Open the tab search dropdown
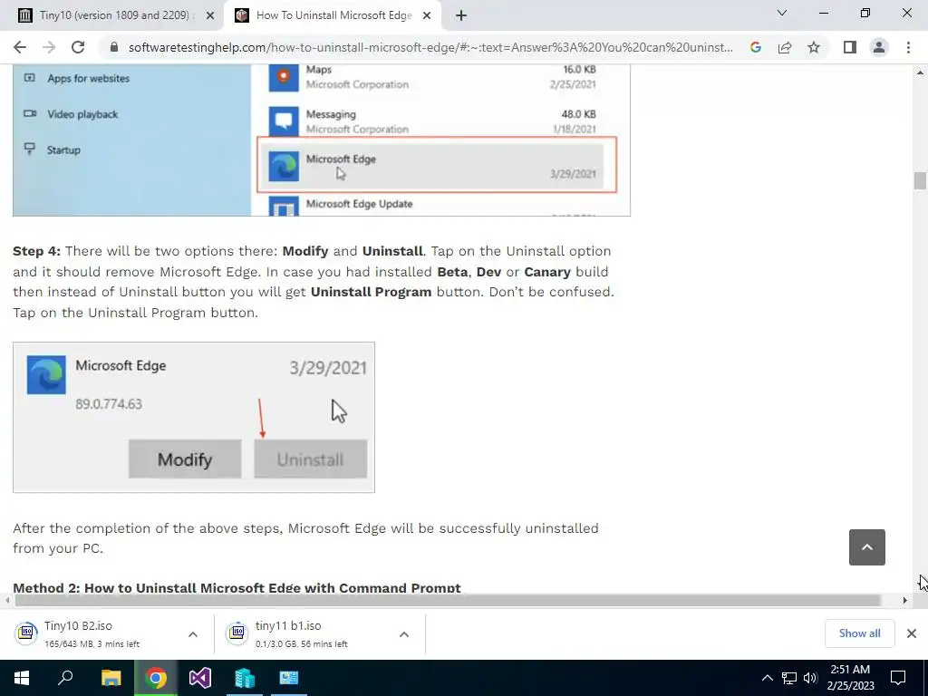 (782, 13)
